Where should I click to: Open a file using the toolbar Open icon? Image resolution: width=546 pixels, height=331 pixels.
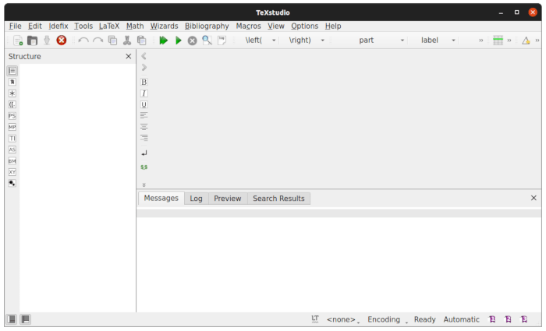(x=33, y=40)
